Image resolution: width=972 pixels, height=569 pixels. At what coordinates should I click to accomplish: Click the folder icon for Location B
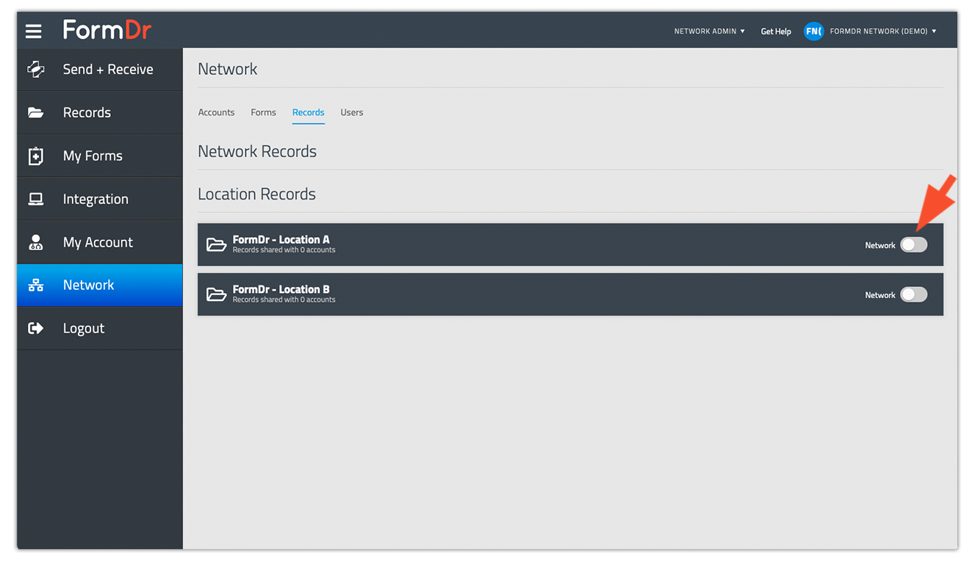[216, 294]
